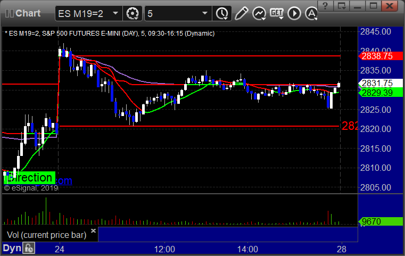The image size is (405, 256).
Task: Click the chart title ES M19=2 description text
Action: point(110,34)
